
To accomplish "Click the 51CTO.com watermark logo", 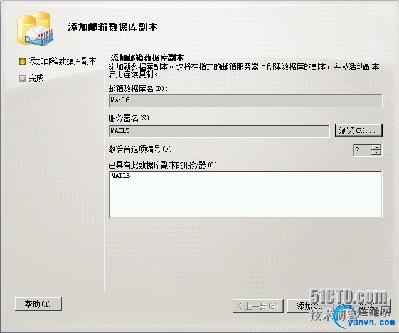I will pos(348,296).
